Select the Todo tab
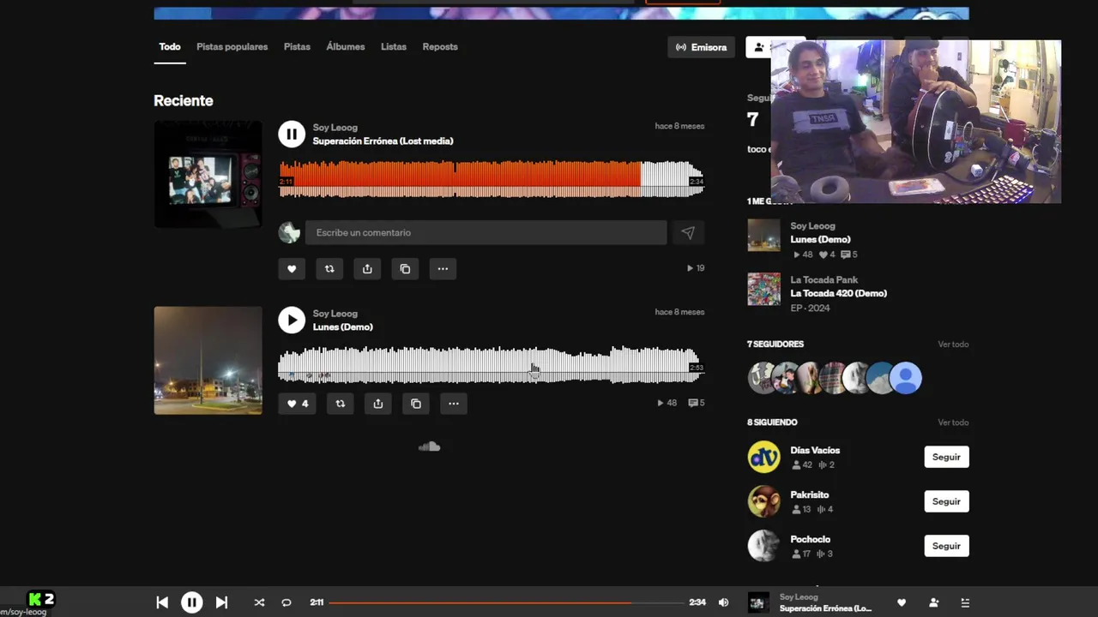The image size is (1098, 617). pos(170,47)
